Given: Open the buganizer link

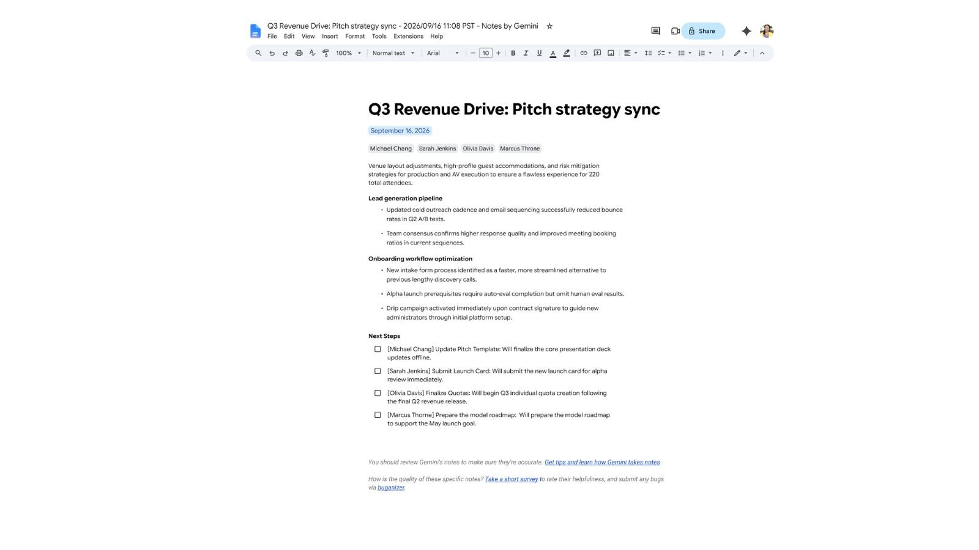Looking at the screenshot, I should (391, 488).
